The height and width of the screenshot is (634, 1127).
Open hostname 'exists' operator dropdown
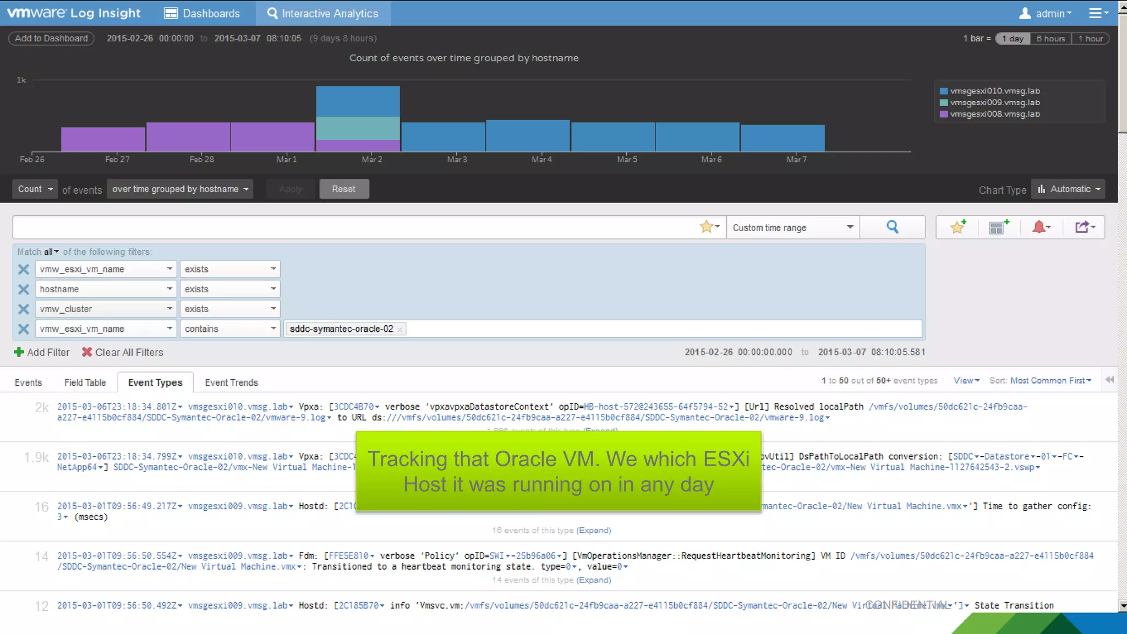pyautogui.click(x=230, y=289)
